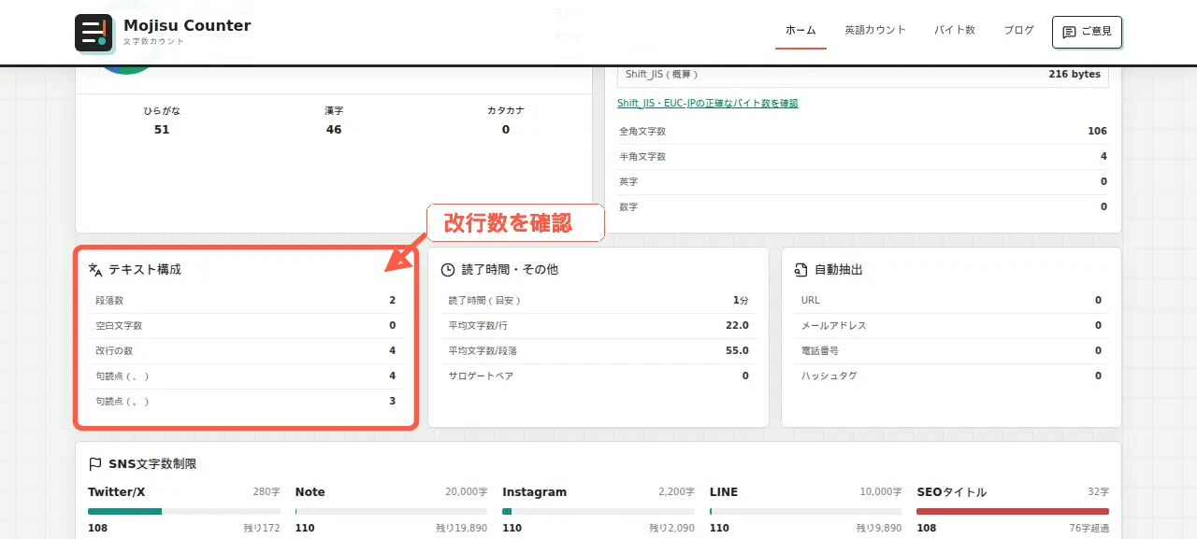The width and height of the screenshot is (1197, 539).
Task: Click the Mojisu Counter site title
Action: (x=187, y=25)
